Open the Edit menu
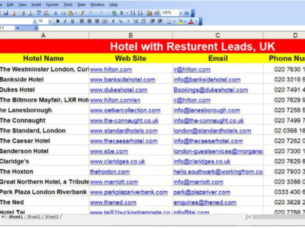305x228 pixels. (x=10, y=5)
